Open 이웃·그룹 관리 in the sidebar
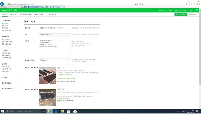201x119 pixels. tap(6, 67)
